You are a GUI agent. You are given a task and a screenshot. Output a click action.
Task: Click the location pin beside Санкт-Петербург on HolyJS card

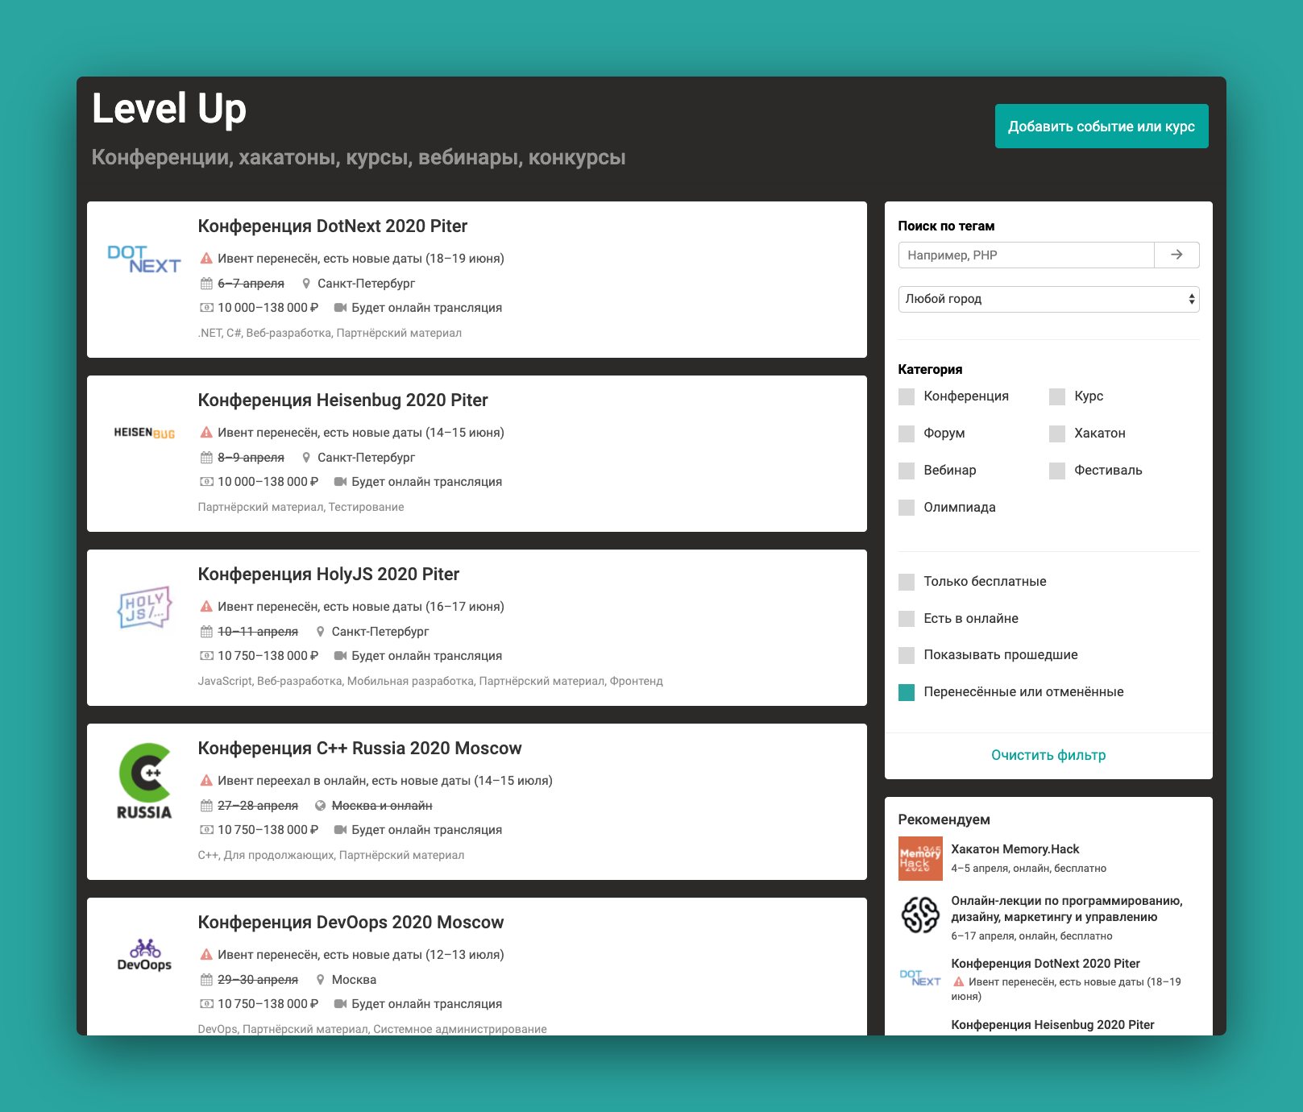[320, 632]
